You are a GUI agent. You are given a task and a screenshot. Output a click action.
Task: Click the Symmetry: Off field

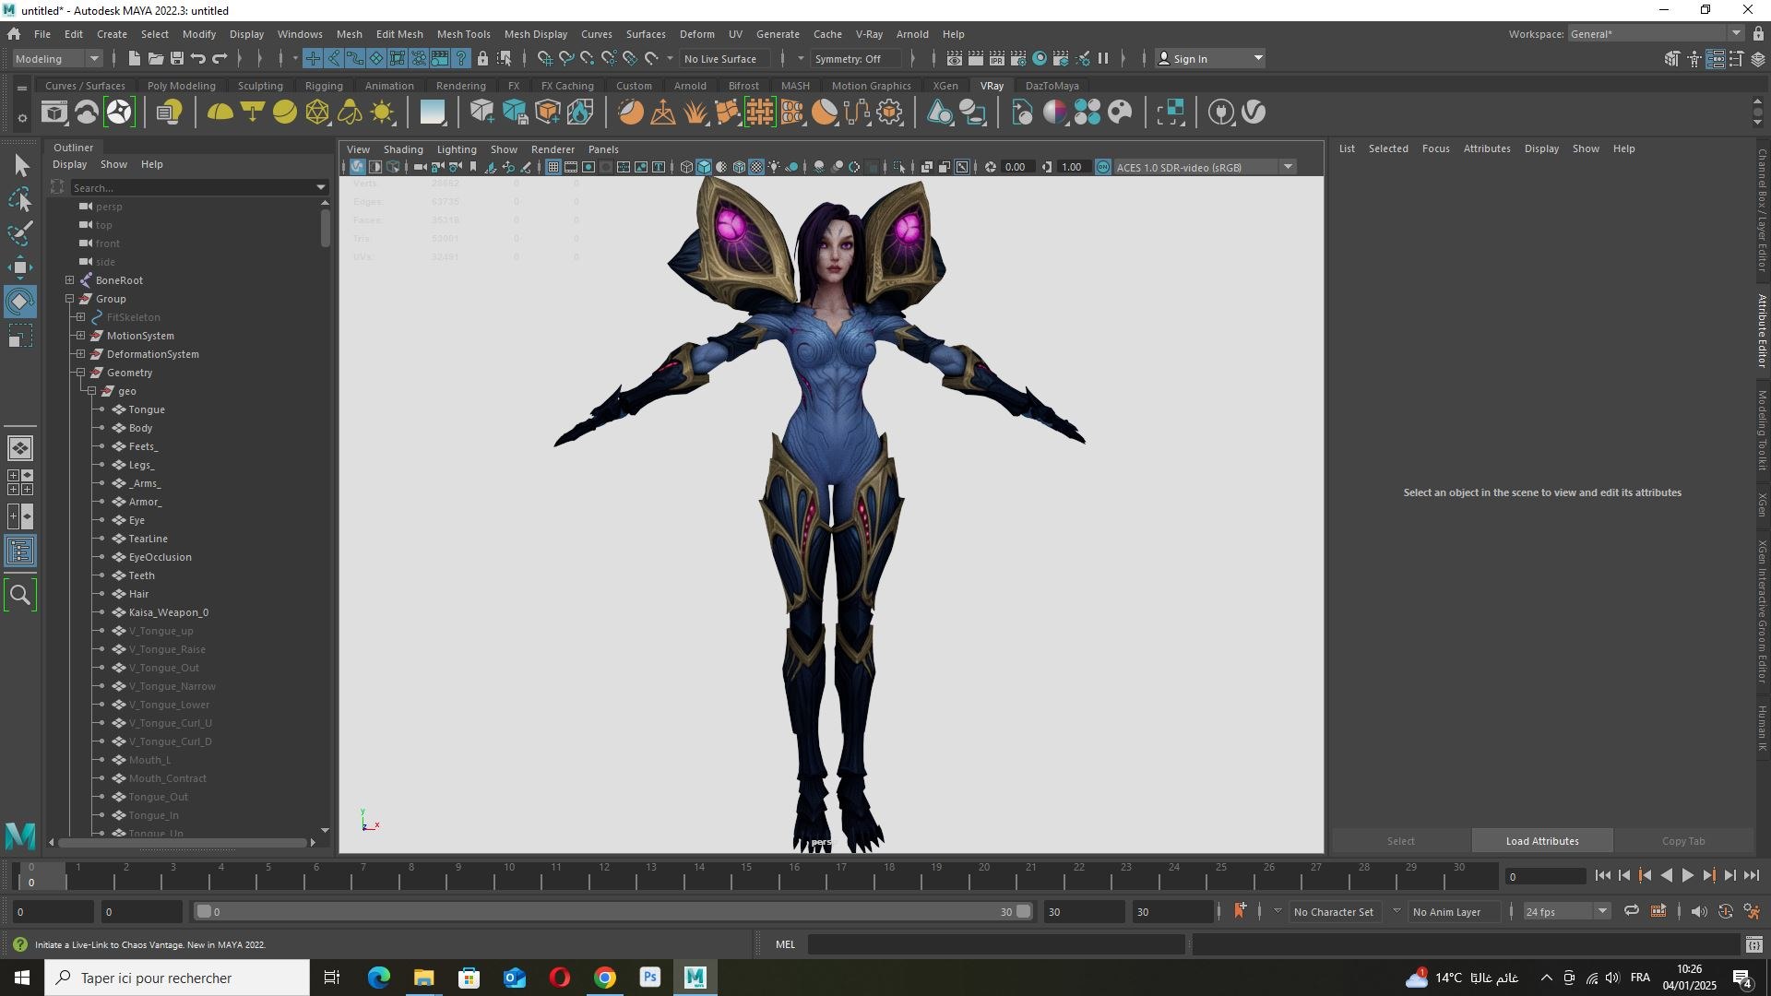tap(854, 58)
